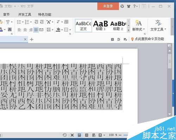Viewport: 176px width, 140px height.
Task: Click the WPS skin shirt icon
Action: [x=129, y=6]
